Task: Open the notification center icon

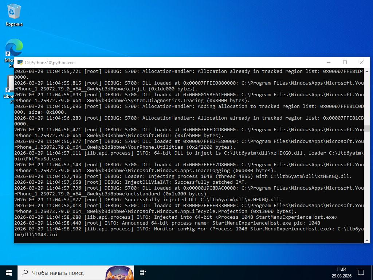Action: [361, 272]
